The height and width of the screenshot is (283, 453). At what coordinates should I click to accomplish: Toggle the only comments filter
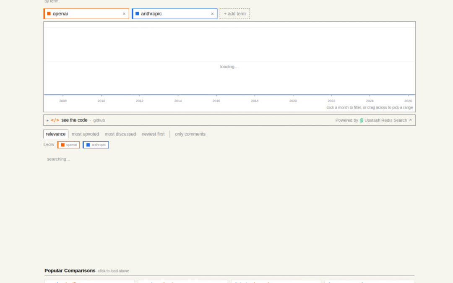190,134
